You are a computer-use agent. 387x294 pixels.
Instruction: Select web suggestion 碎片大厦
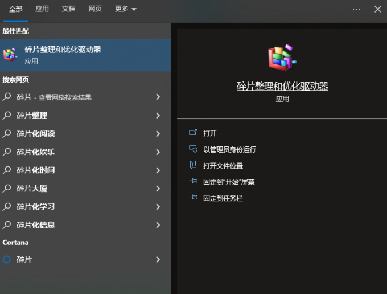pos(85,189)
